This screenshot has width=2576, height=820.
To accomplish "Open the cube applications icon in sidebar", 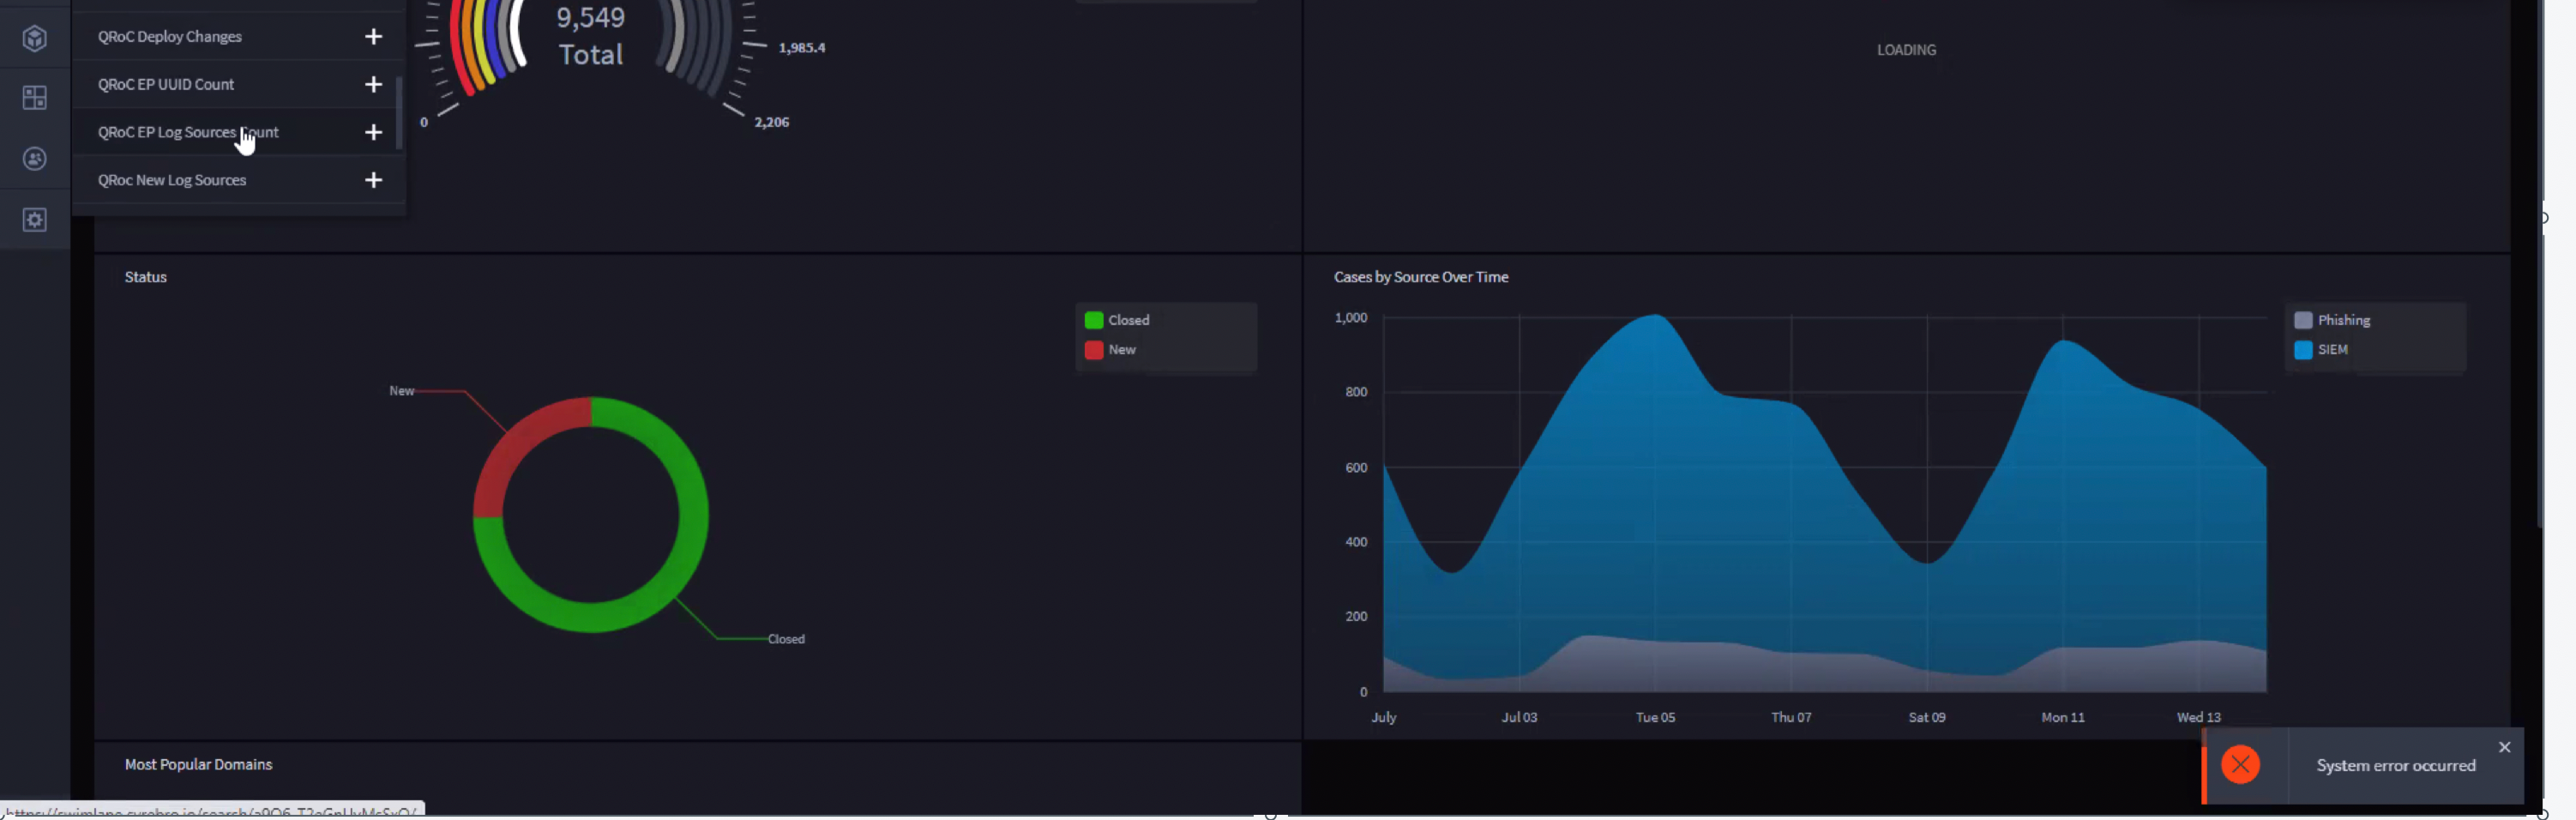I will [35, 39].
